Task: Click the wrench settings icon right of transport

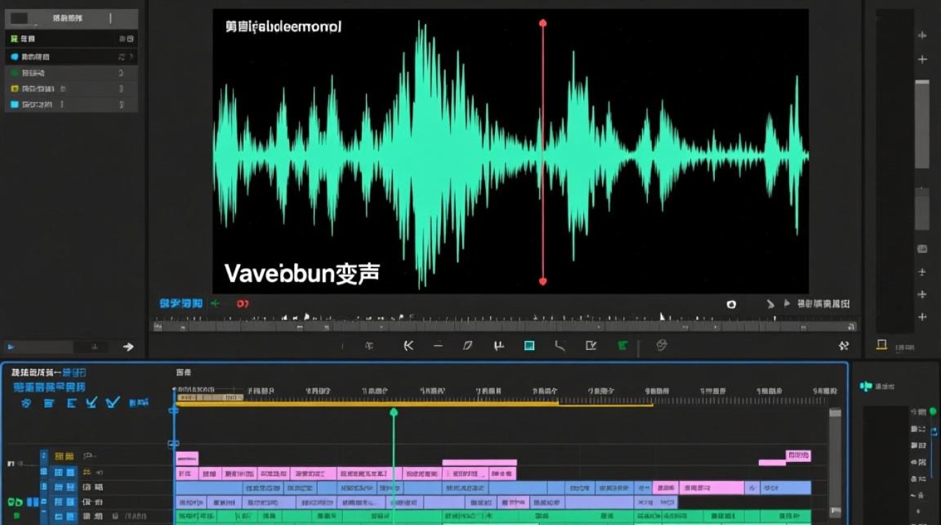Action: (x=844, y=345)
